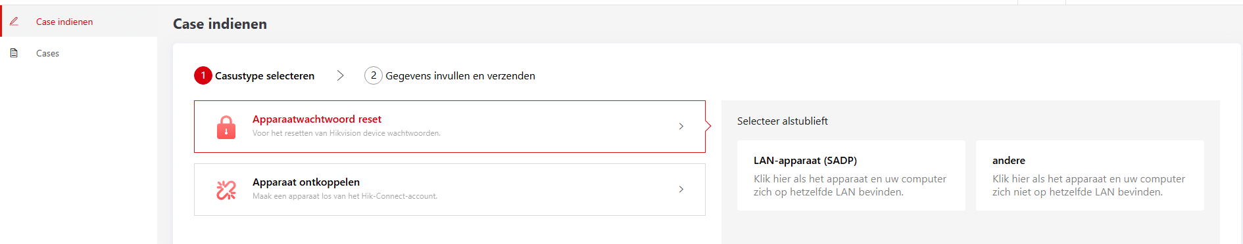Screen dimensions: 1243x244
Task: Click the document icon beside Cases
Action: 14,53
